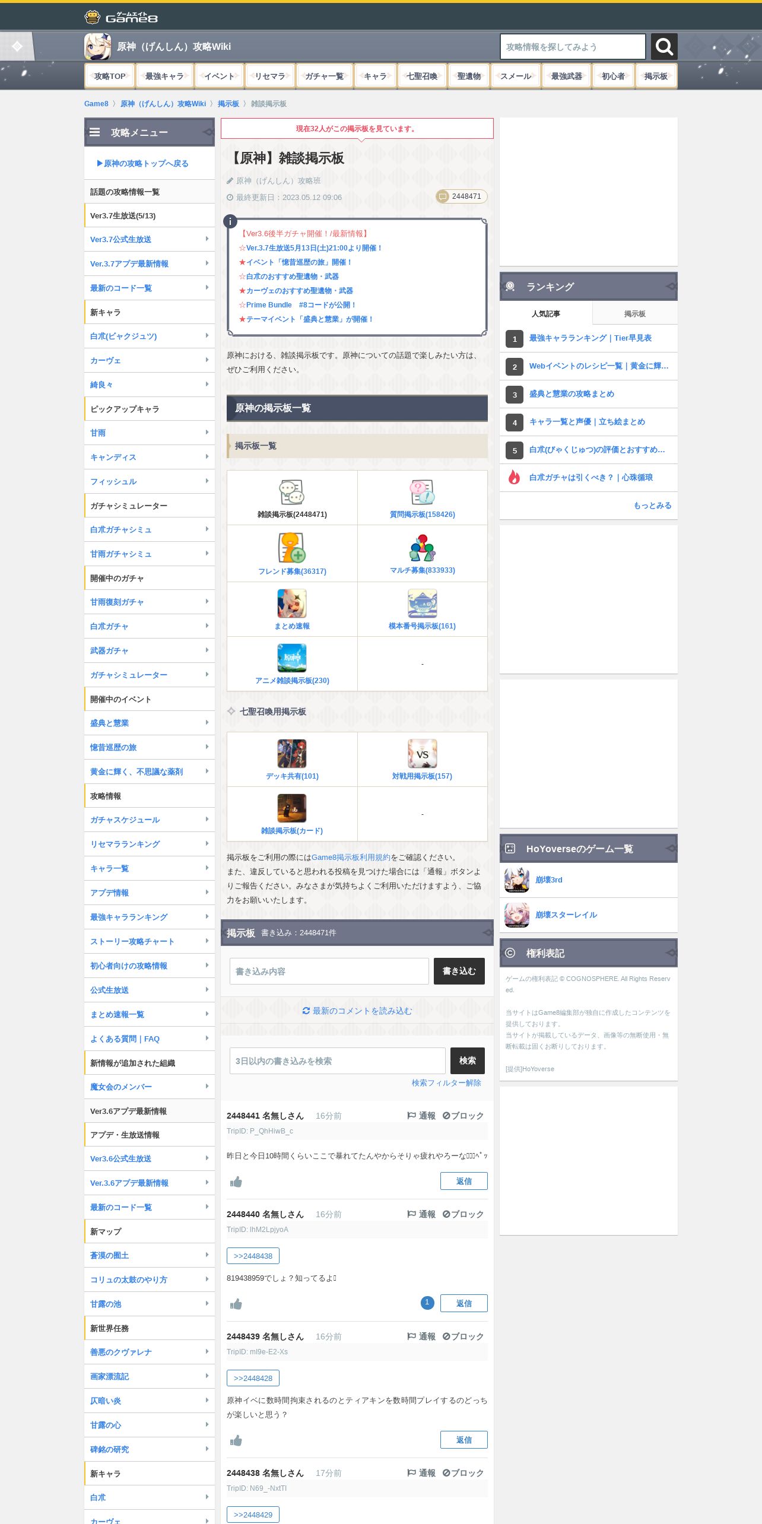Image resolution: width=762 pixels, height=1524 pixels.
Task: Open the 雑談掲示板 chat bubbles icon
Action: coord(292,493)
